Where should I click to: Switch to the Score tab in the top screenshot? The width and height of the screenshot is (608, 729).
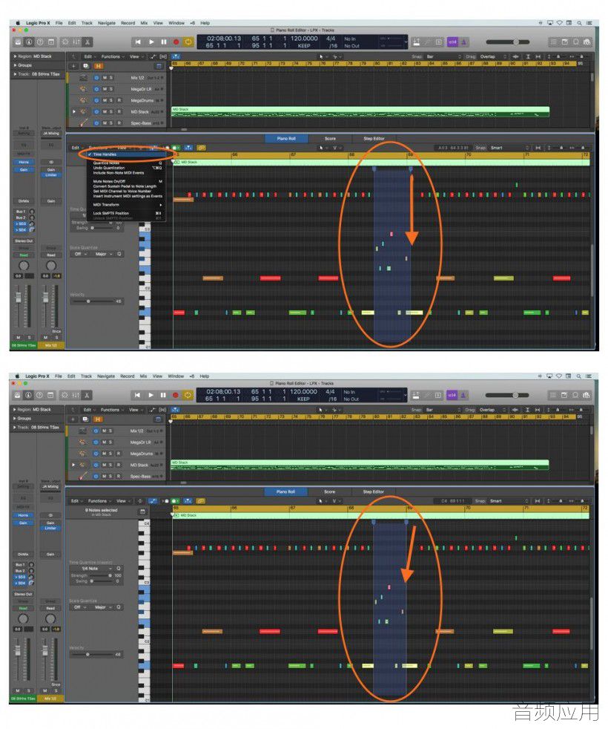[x=330, y=139]
